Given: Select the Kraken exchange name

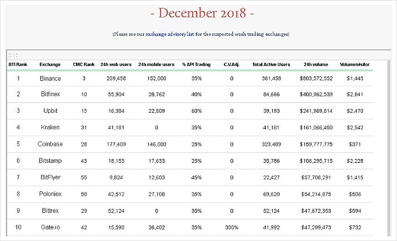Looking at the screenshot, I should (x=50, y=127).
